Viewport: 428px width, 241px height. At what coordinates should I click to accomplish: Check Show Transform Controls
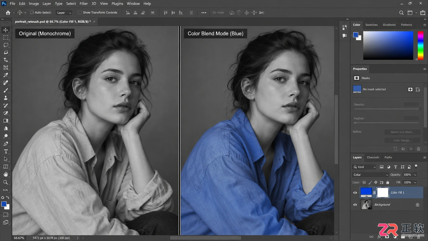point(80,12)
